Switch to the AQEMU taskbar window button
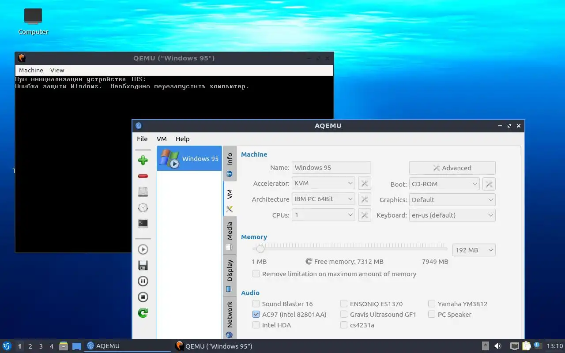Image resolution: width=565 pixels, height=353 pixels. (127, 346)
